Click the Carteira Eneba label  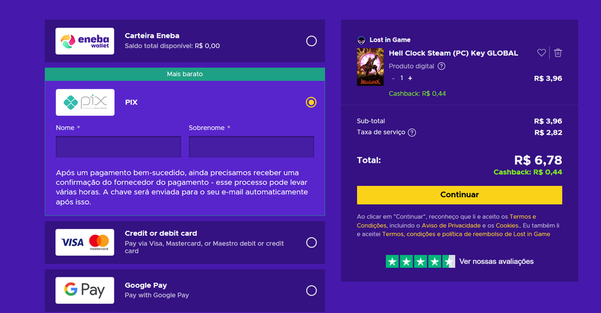tap(152, 36)
